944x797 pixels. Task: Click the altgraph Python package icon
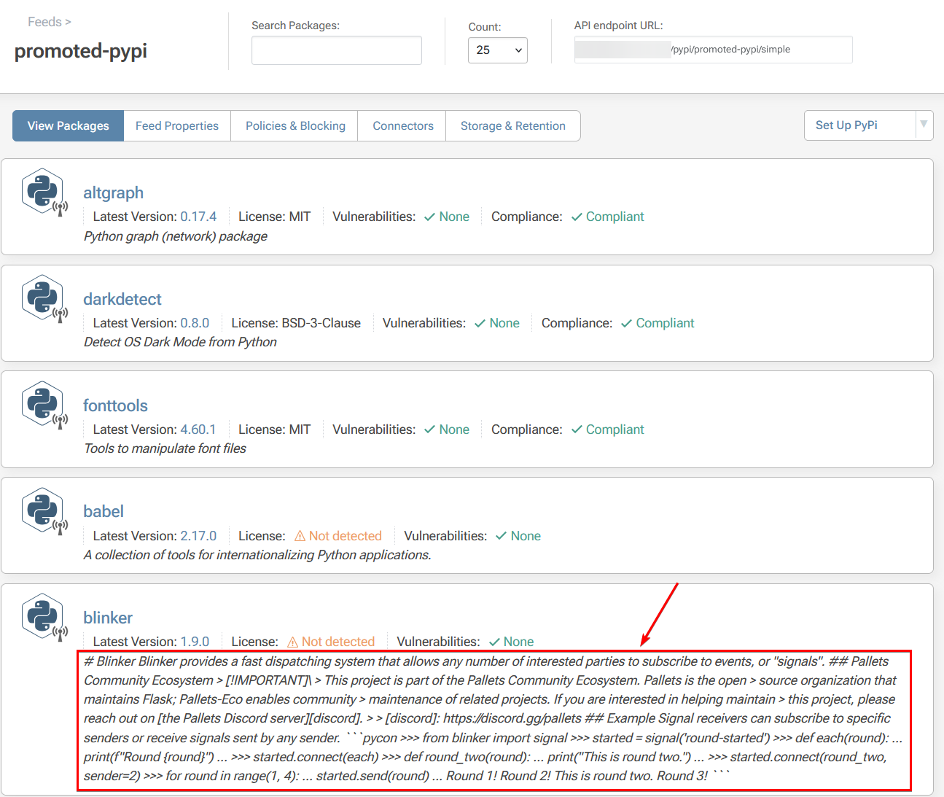click(44, 193)
